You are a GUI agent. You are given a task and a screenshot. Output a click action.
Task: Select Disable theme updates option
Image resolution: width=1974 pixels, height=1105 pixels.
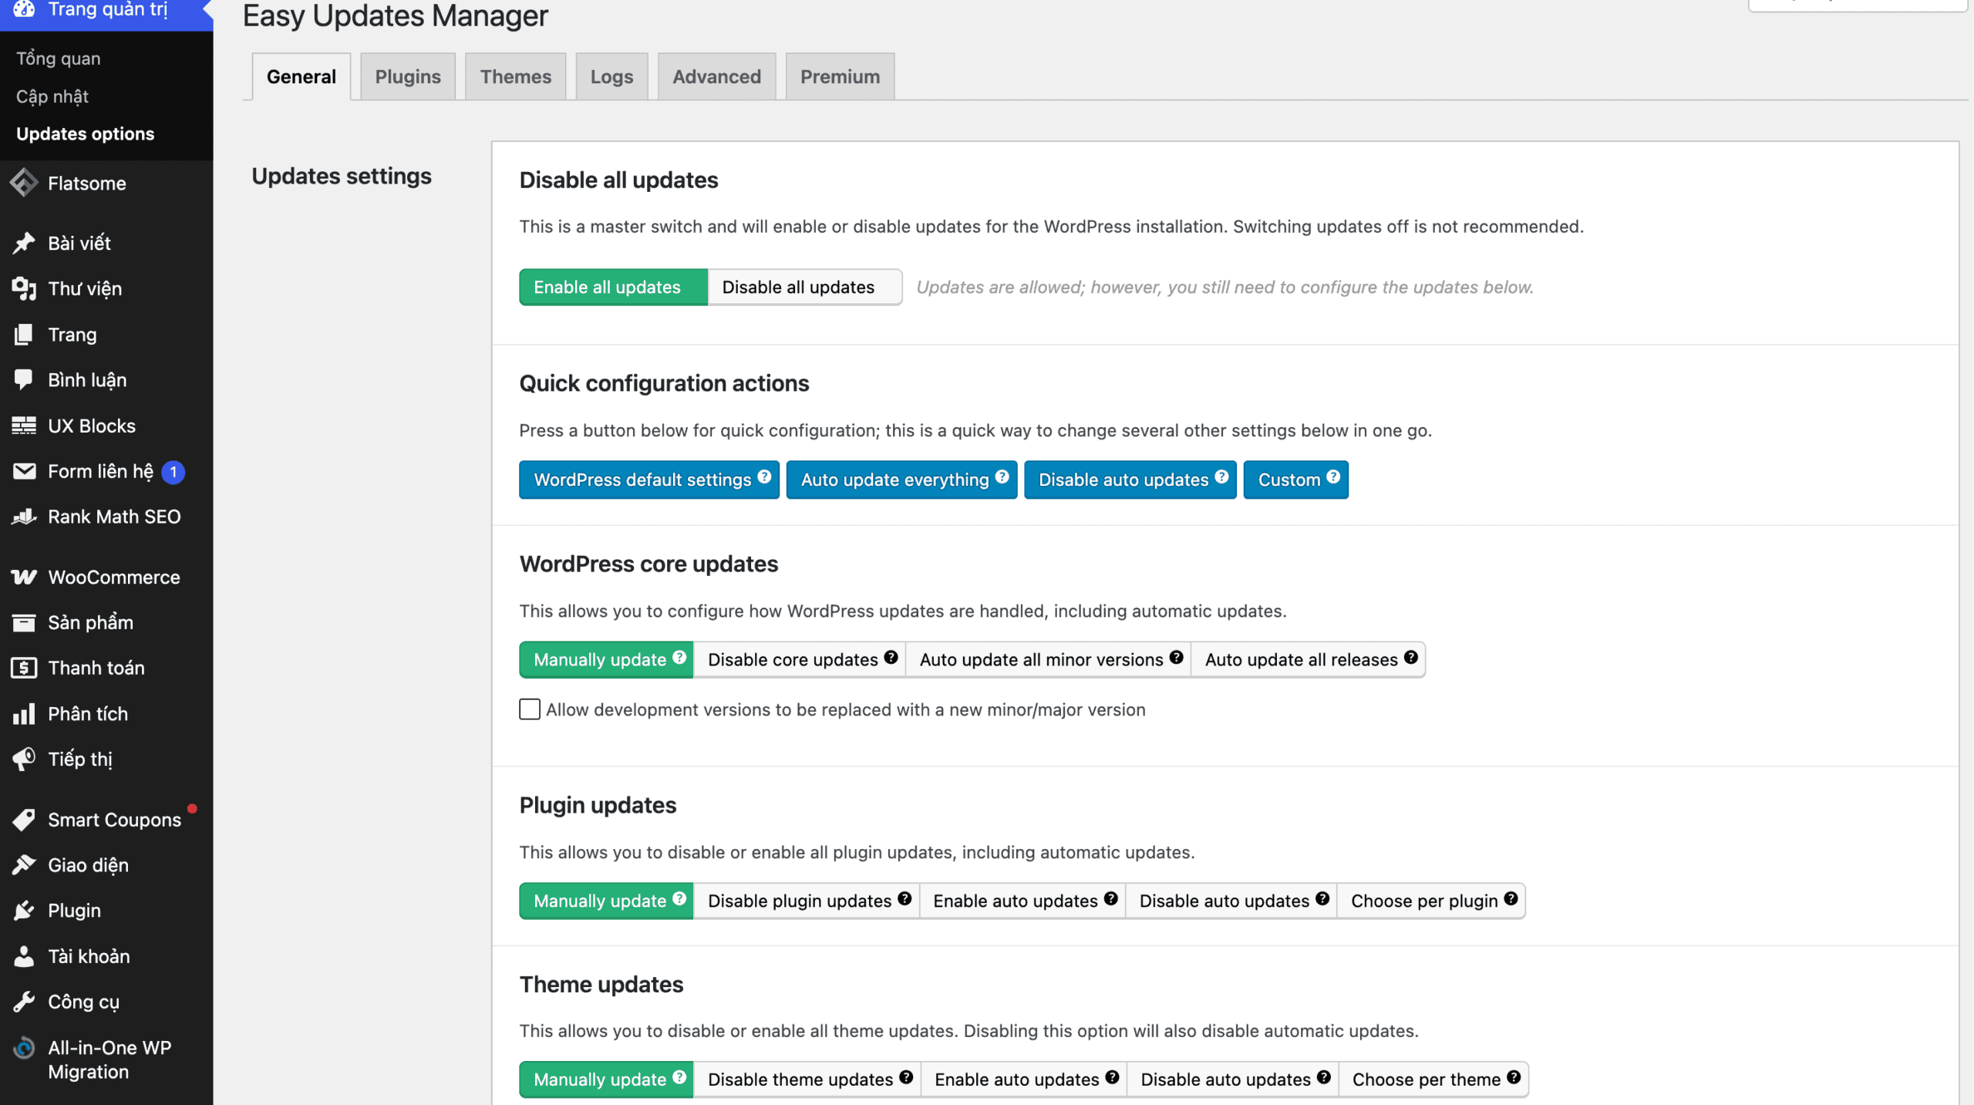tap(807, 1080)
